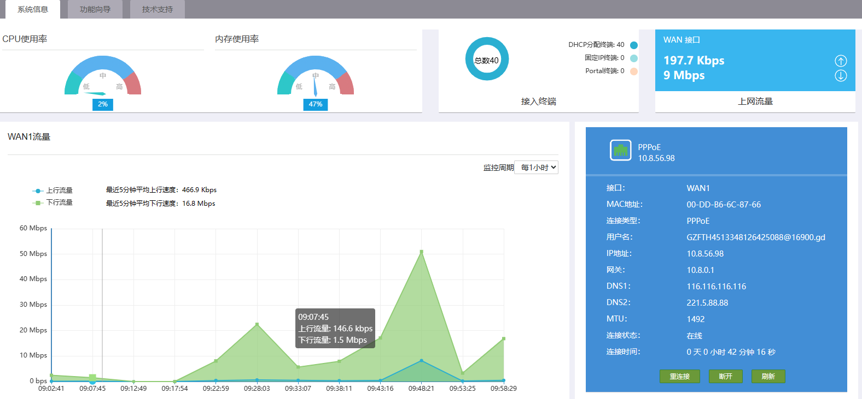Click the Portal terminals legend dot
This screenshot has width=862, height=399.
click(633, 71)
